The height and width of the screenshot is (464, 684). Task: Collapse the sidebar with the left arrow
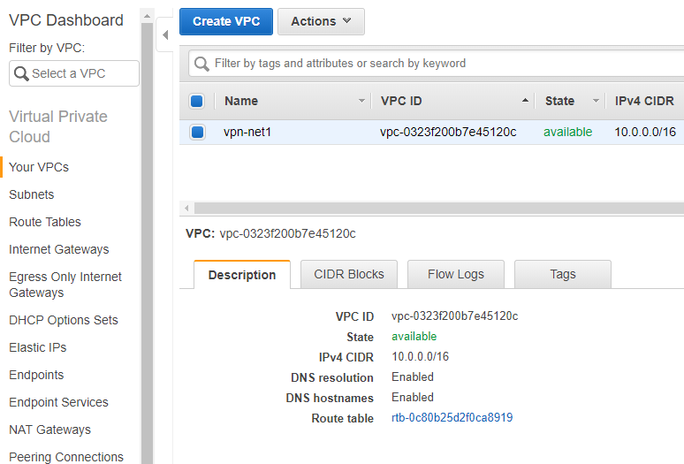pyautogui.click(x=165, y=34)
